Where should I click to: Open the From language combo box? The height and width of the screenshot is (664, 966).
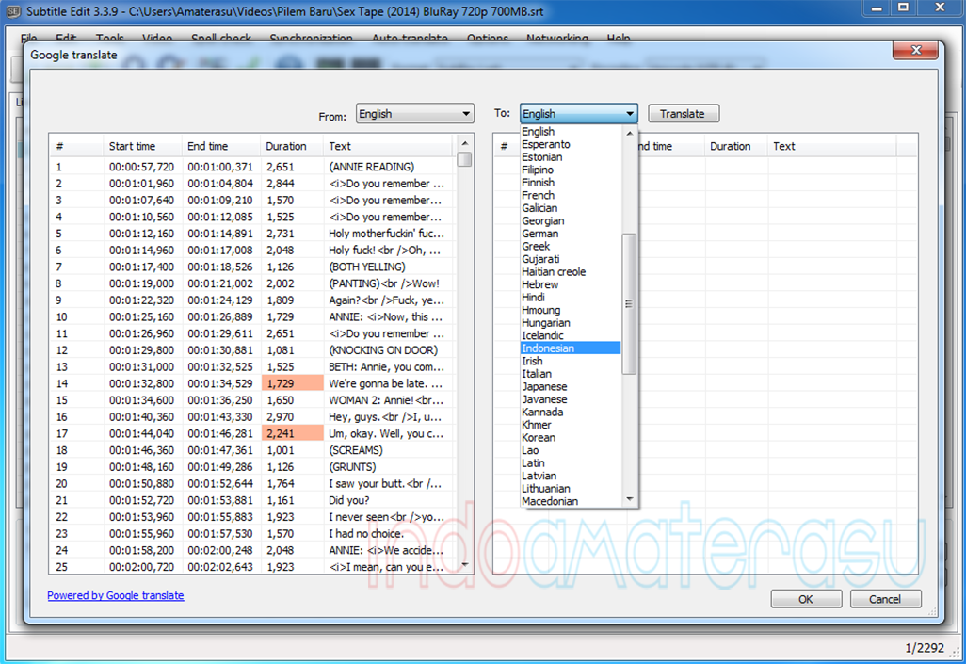(x=414, y=114)
